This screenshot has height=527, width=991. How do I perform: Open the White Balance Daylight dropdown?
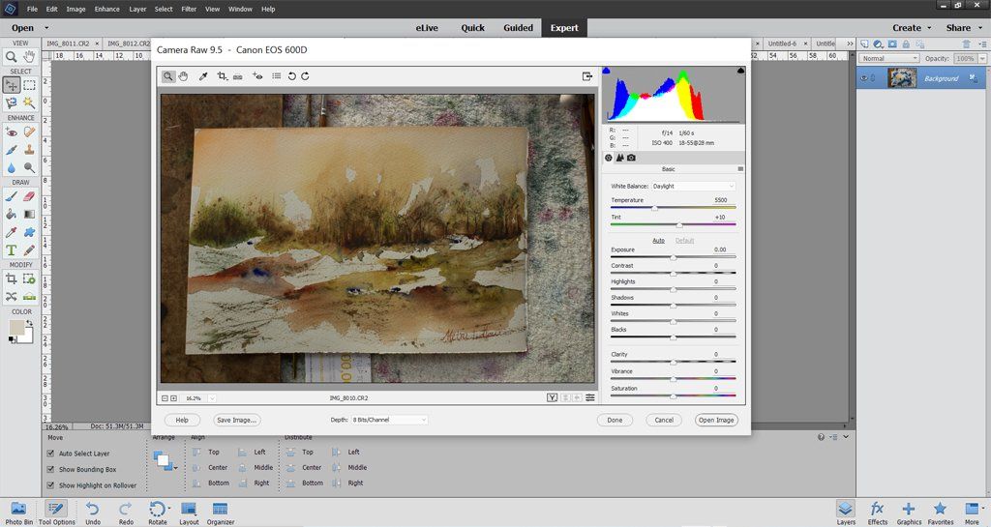click(x=693, y=187)
